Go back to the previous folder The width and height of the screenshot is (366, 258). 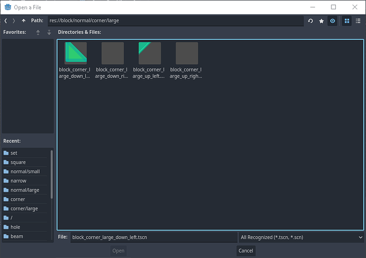point(6,21)
